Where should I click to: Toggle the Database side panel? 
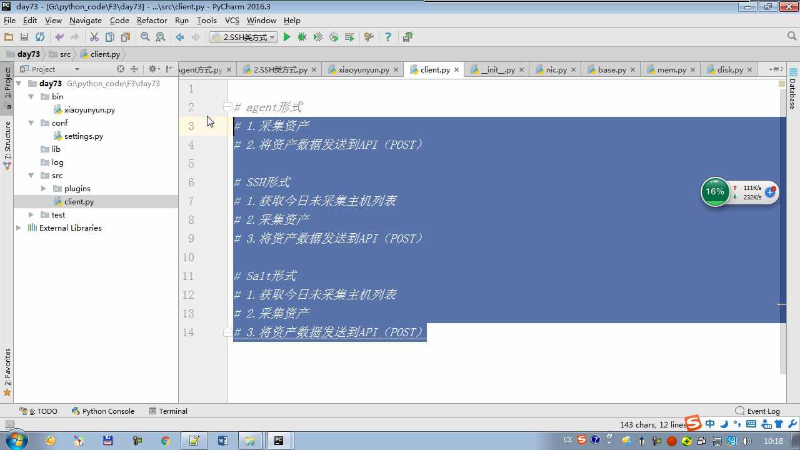[792, 89]
